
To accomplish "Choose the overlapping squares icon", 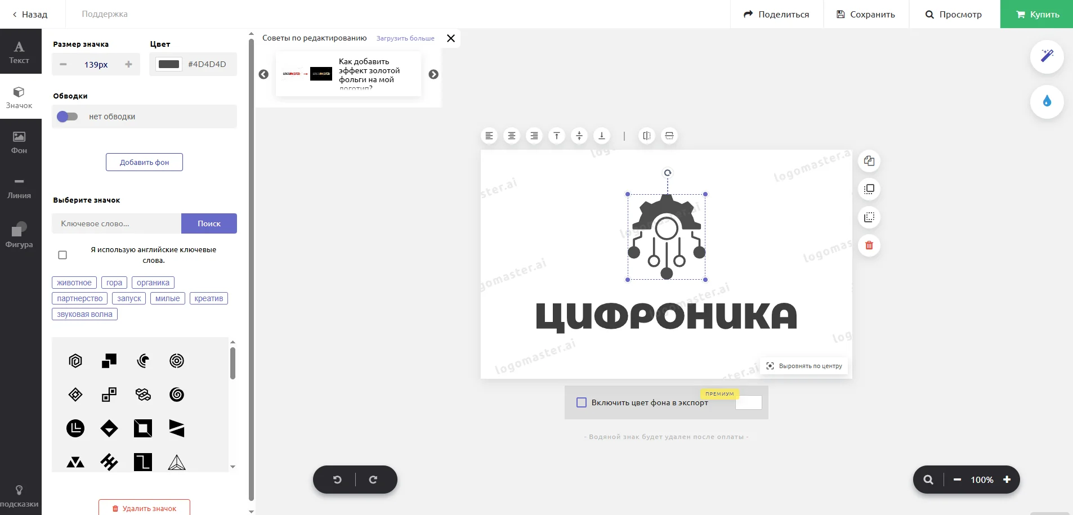I will 109,361.
